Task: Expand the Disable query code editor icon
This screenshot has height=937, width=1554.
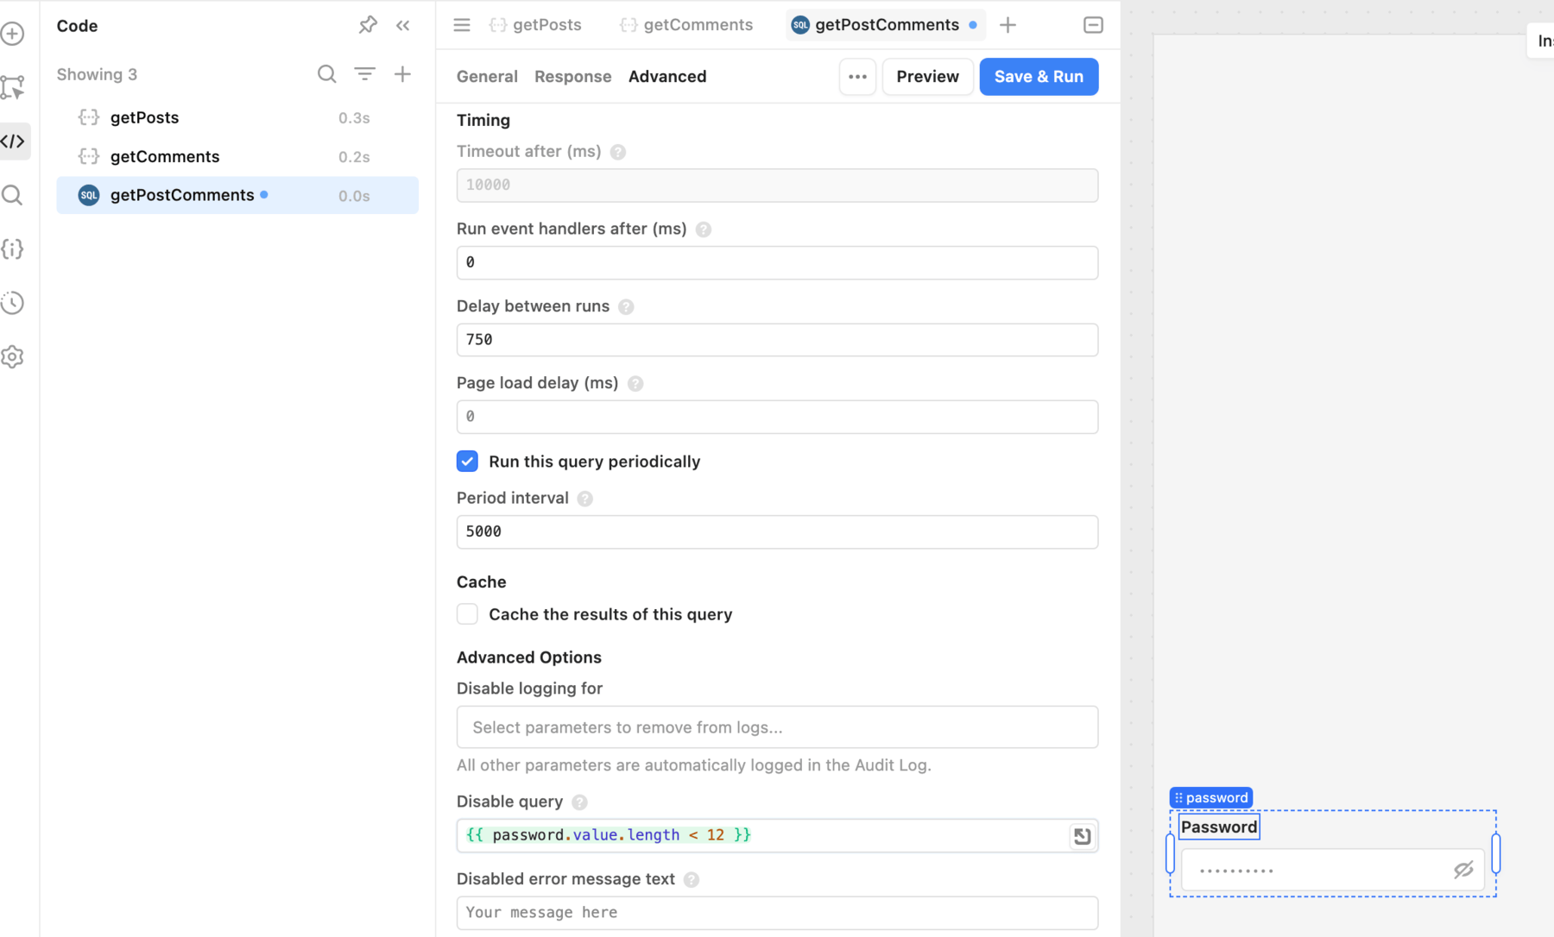Action: click(1082, 836)
